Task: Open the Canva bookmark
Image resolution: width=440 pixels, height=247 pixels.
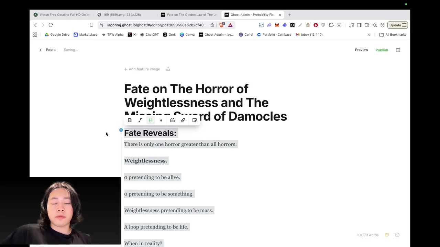Action: [x=187, y=35]
